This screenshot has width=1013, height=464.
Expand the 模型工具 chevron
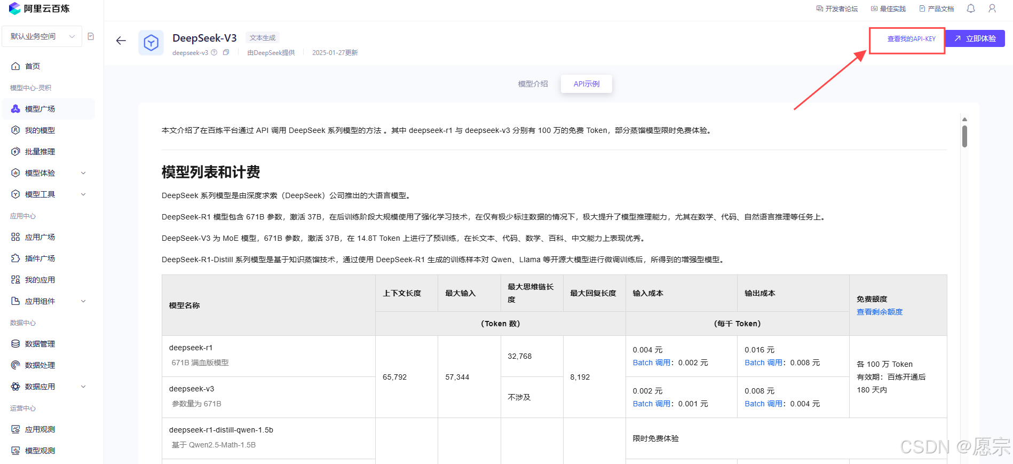click(x=83, y=194)
